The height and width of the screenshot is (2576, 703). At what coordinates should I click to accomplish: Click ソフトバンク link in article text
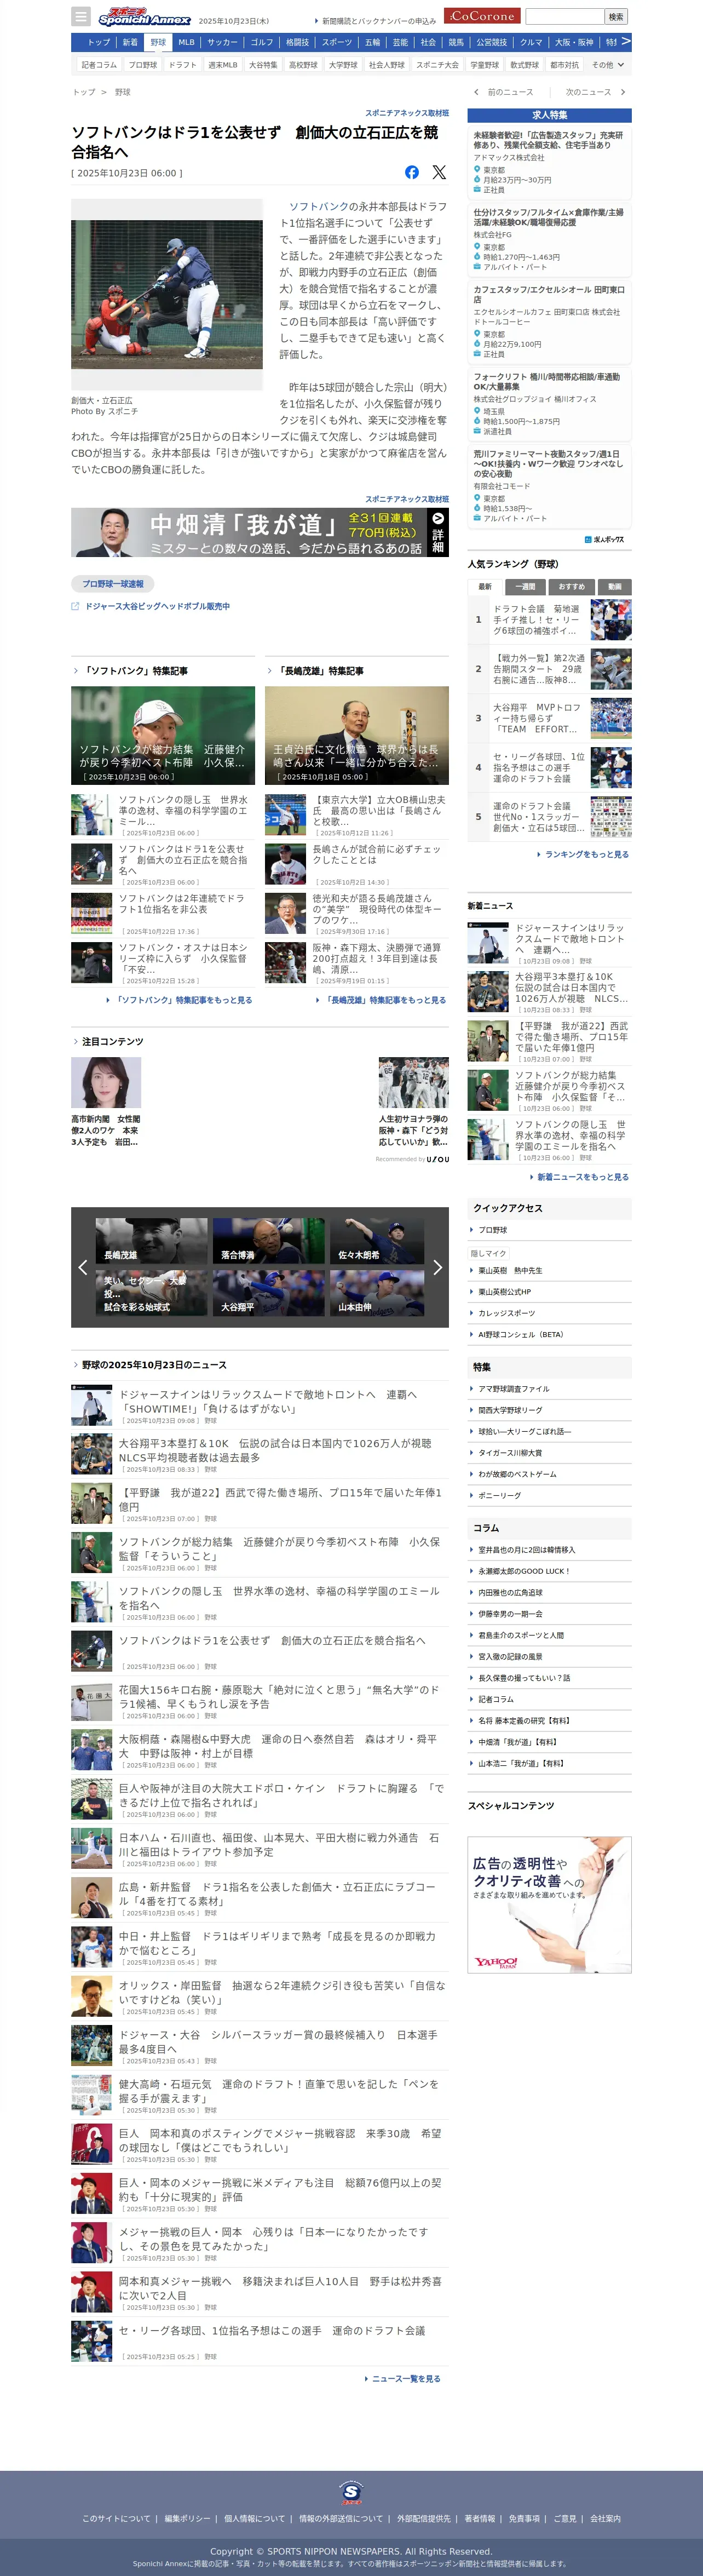[319, 206]
